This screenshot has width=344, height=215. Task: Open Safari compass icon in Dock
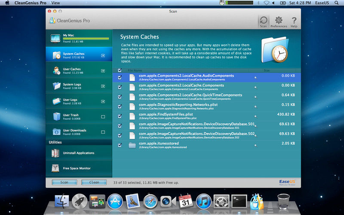tap(150, 201)
